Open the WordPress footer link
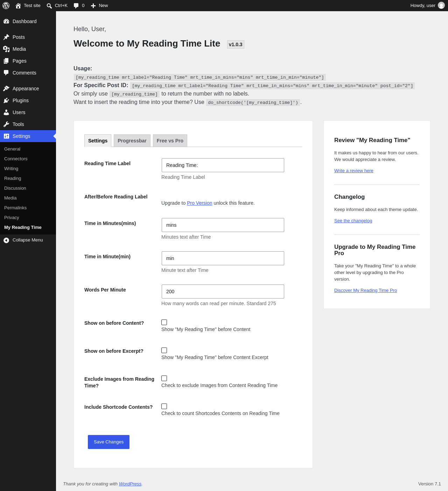Viewport: 448px width, 491px height. pyautogui.click(x=130, y=484)
